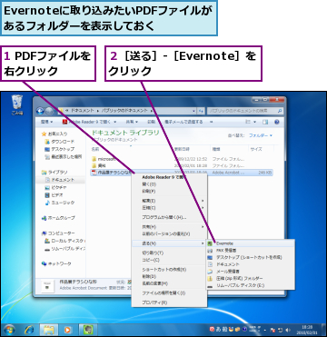This screenshot has height=337, width=327.
Task: Open Internet Explorer from taskbar
Action: tap(29, 329)
